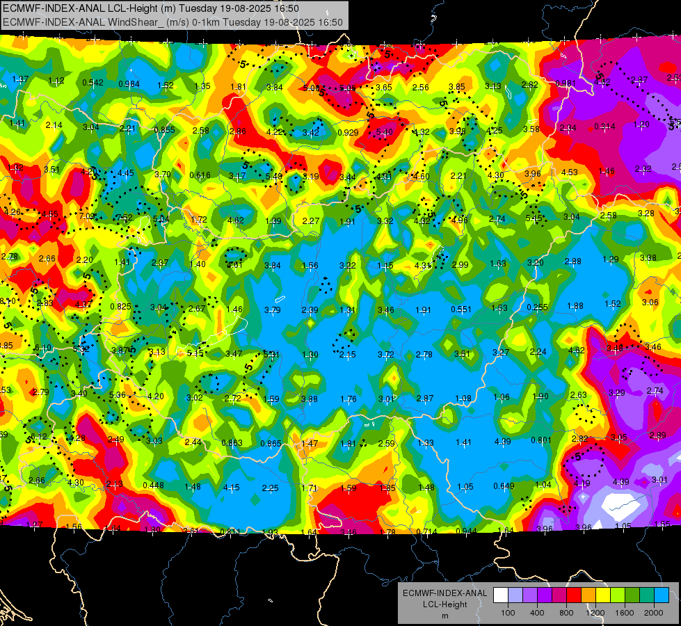Click the wind shear value 0.542

point(93,83)
